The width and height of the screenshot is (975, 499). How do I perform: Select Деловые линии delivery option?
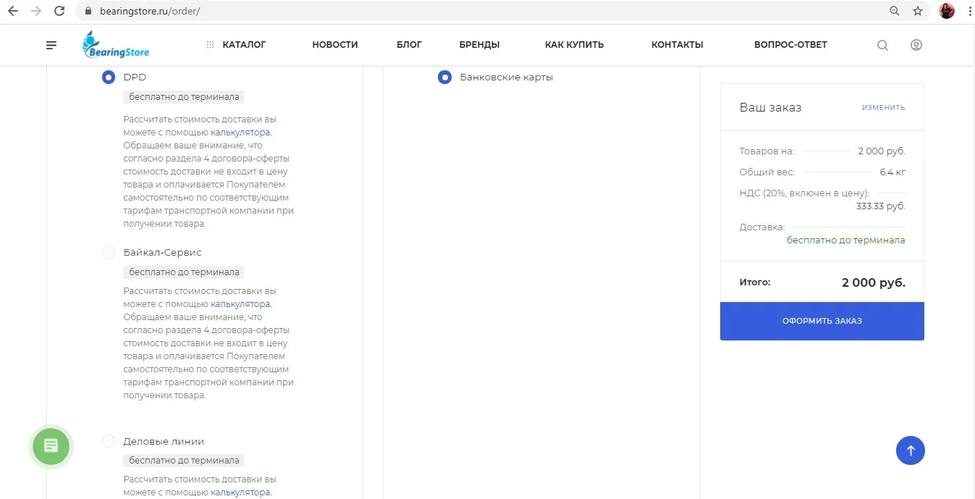109,441
